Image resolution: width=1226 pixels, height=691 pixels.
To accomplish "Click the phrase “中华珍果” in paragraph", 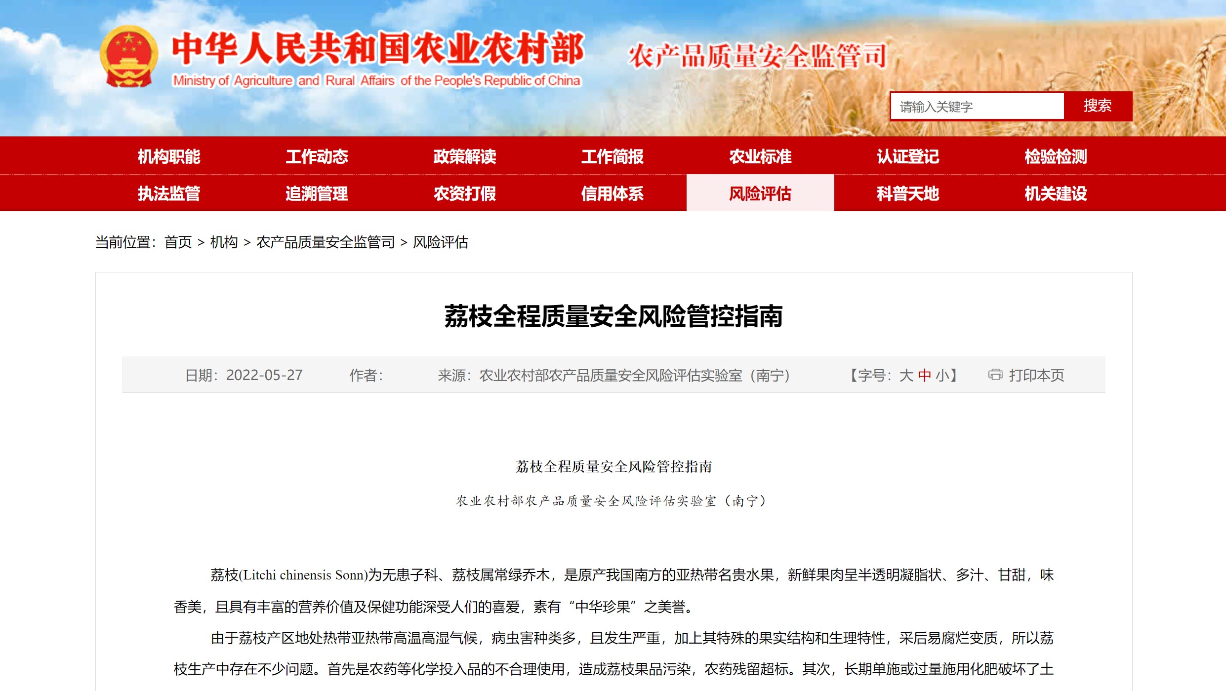I will click(603, 607).
